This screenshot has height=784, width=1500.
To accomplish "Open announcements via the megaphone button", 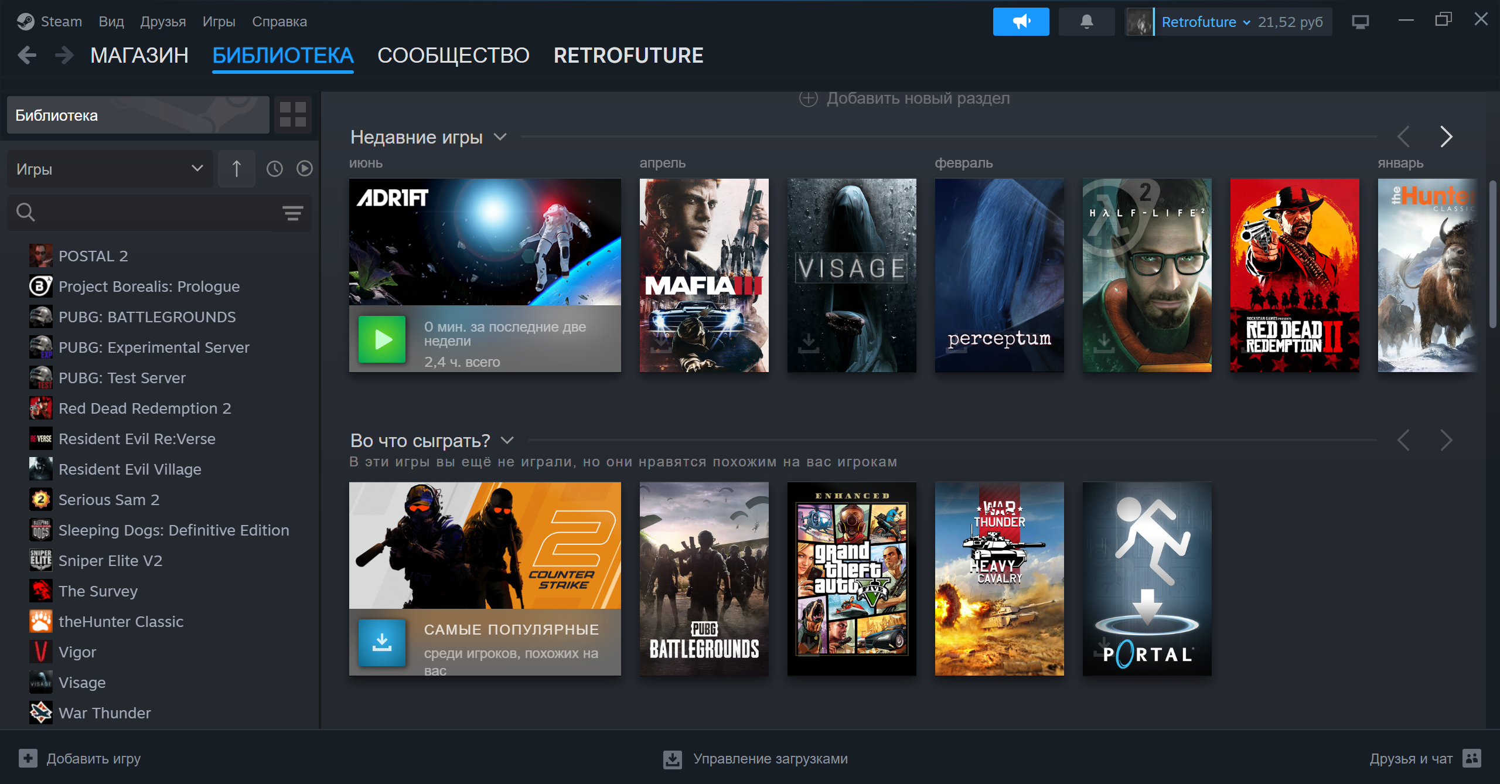I will tap(1021, 22).
